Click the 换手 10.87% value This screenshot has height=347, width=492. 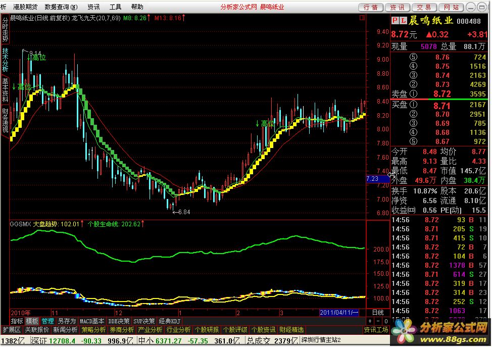[425, 191]
